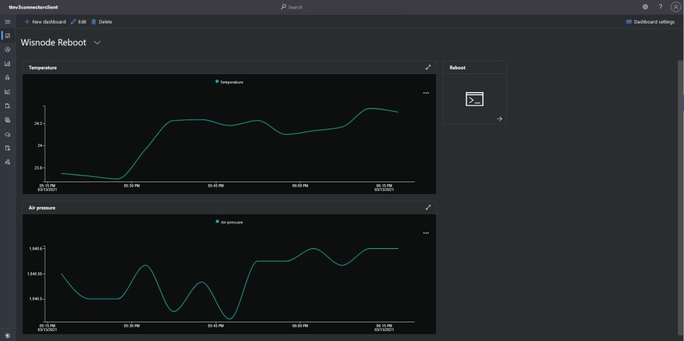Expand the Air pressure chart tile
The height and width of the screenshot is (341, 684).
428,208
